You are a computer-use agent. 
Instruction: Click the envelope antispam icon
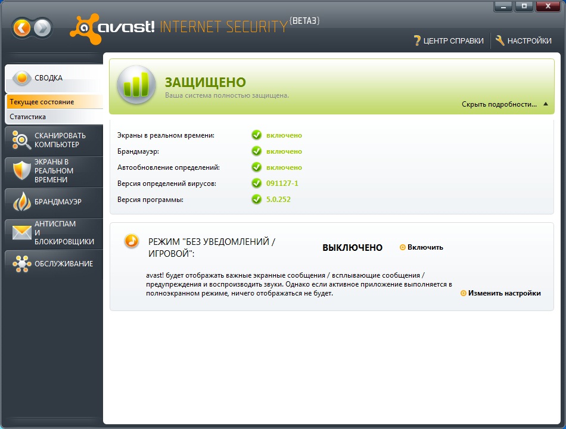click(x=21, y=232)
